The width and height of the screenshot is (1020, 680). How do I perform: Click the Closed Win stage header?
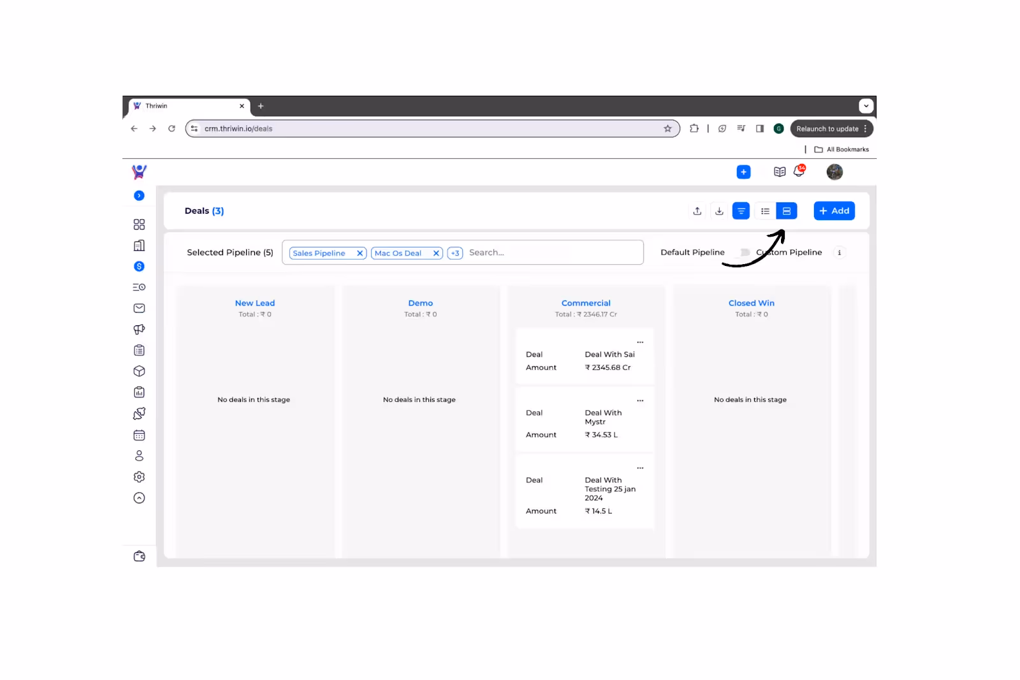coord(752,303)
